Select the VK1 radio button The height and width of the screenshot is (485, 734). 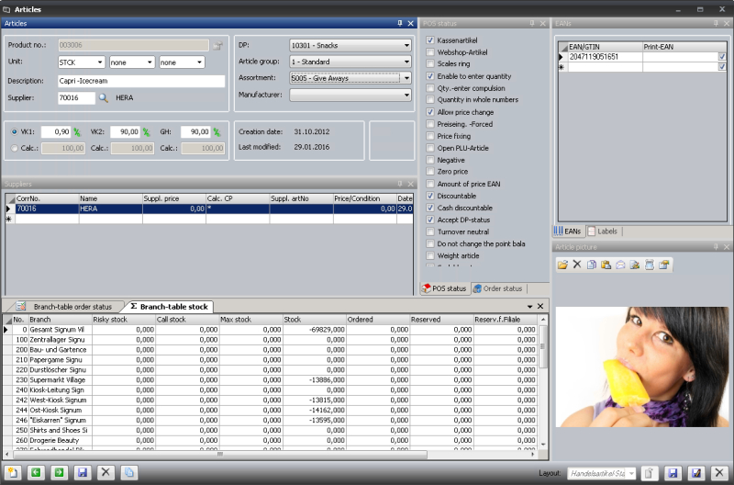coord(15,132)
